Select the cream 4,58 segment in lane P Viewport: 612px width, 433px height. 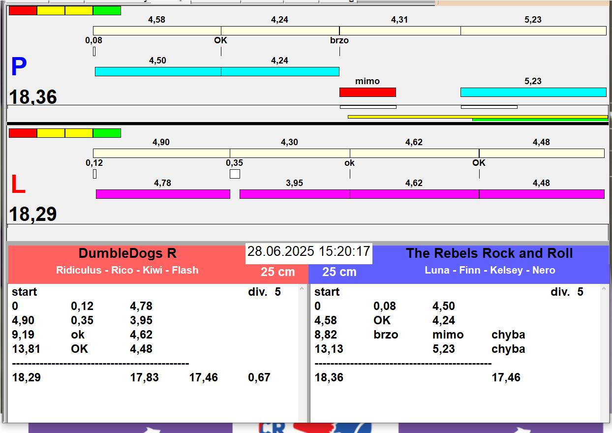click(x=157, y=31)
